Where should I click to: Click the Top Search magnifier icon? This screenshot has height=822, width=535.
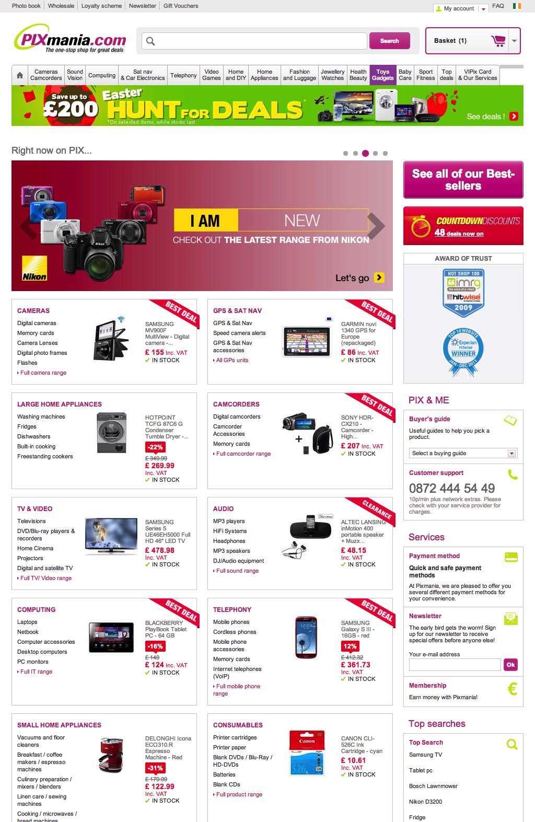(x=512, y=744)
